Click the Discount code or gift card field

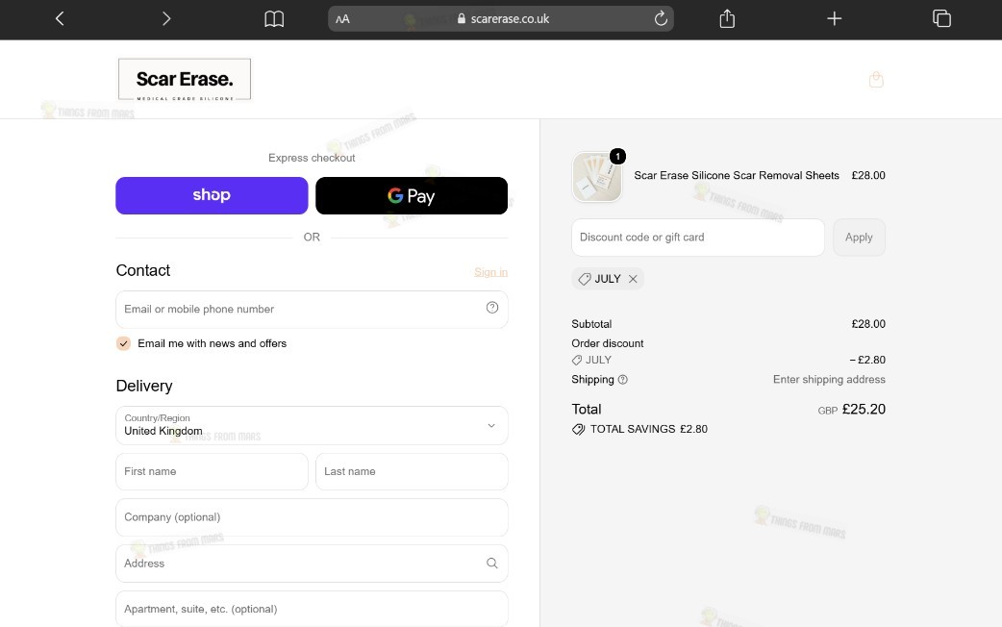pos(698,238)
